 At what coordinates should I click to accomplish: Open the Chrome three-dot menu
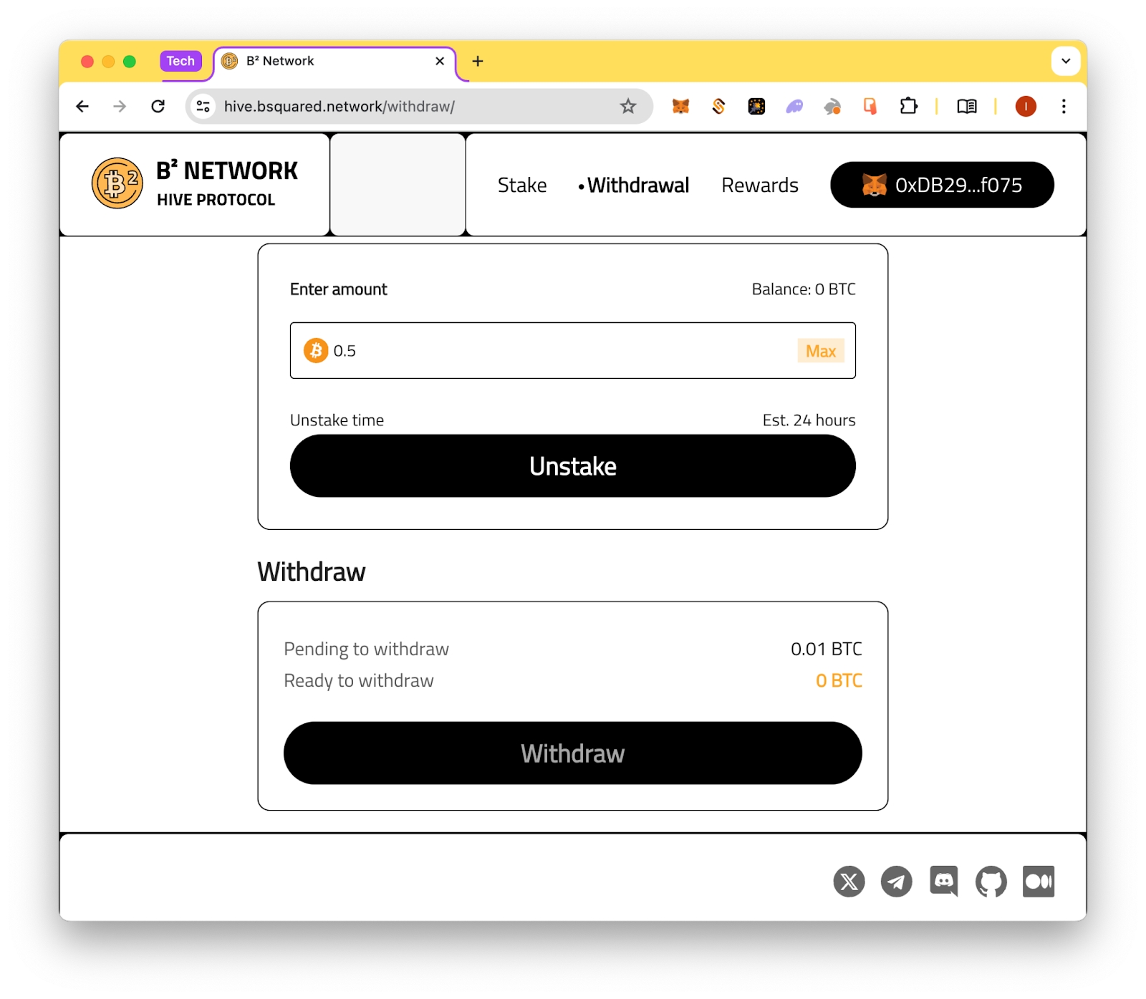click(1064, 107)
